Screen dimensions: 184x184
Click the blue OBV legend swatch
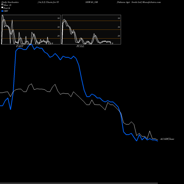coord(2,11)
